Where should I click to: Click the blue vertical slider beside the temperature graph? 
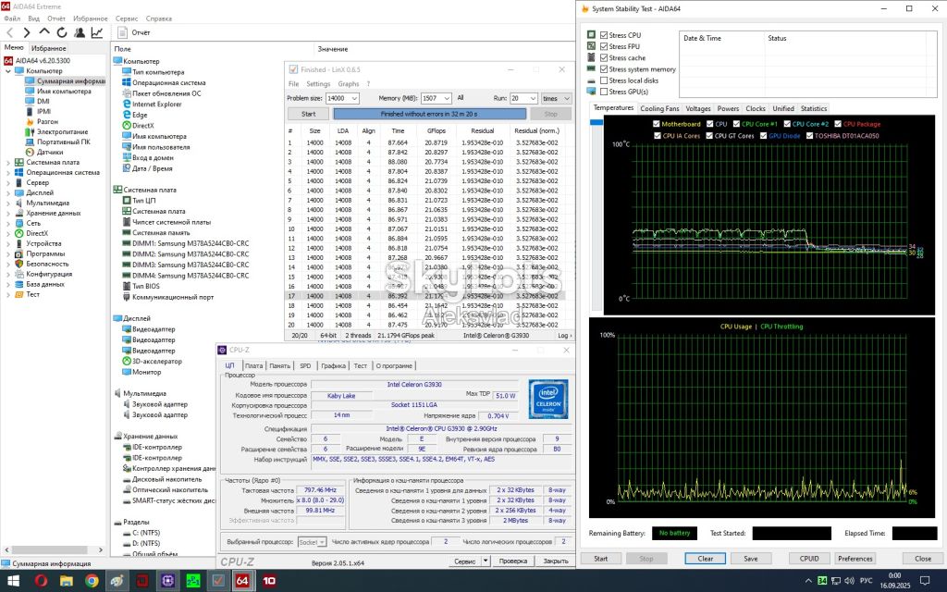596,123
